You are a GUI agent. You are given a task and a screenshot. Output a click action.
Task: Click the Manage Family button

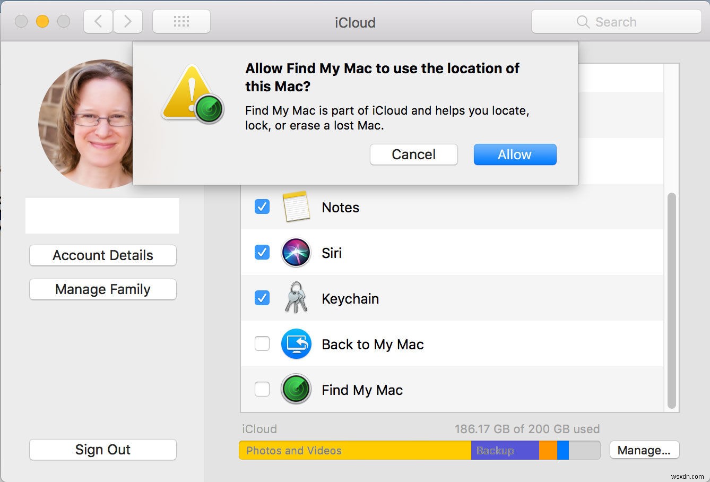(103, 289)
